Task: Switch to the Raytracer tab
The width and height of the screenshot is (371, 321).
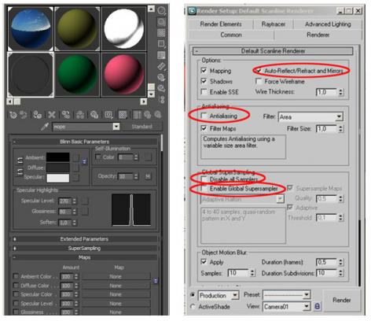Action: point(274,24)
